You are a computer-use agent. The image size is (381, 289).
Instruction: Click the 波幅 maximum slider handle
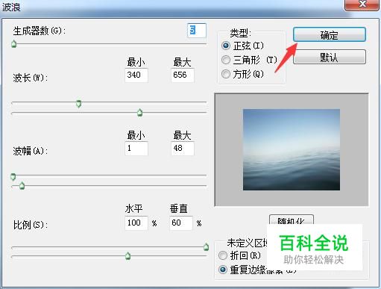pos(22,185)
